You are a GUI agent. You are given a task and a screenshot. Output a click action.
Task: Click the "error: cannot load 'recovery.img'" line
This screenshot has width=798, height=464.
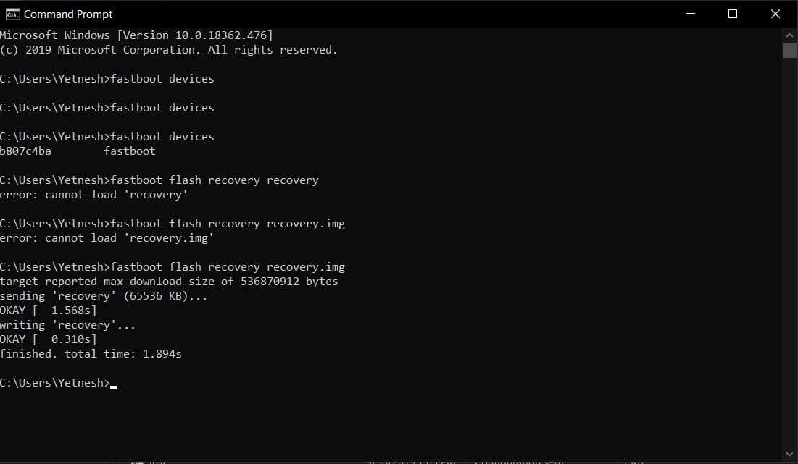(x=107, y=238)
